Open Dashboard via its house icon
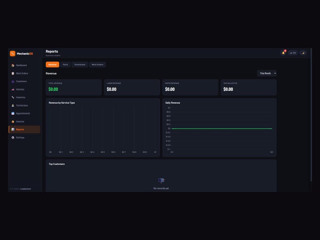320x240 pixels. [x=13, y=65]
